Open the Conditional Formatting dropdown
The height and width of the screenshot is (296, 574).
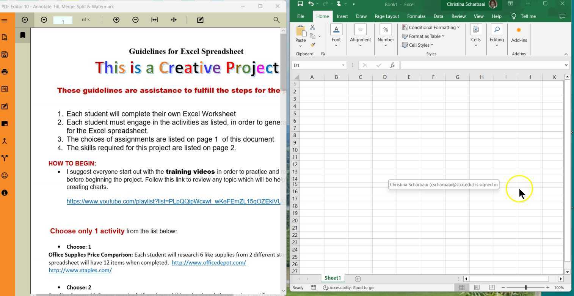[431, 27]
